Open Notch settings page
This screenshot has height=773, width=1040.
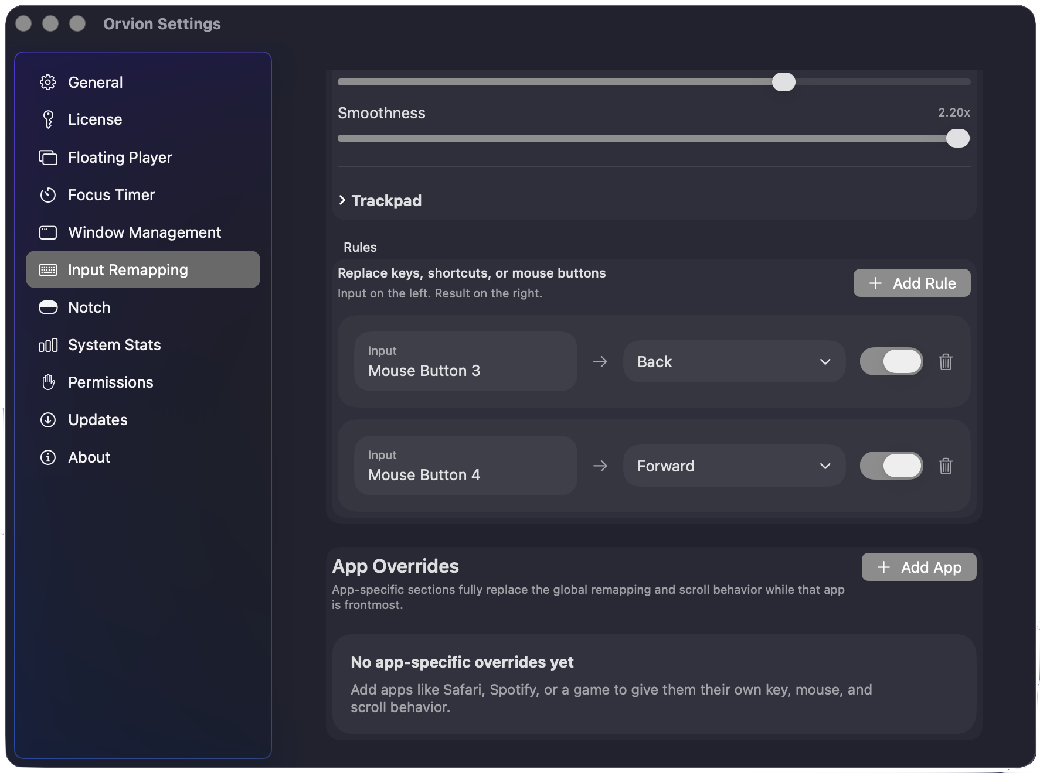click(143, 307)
